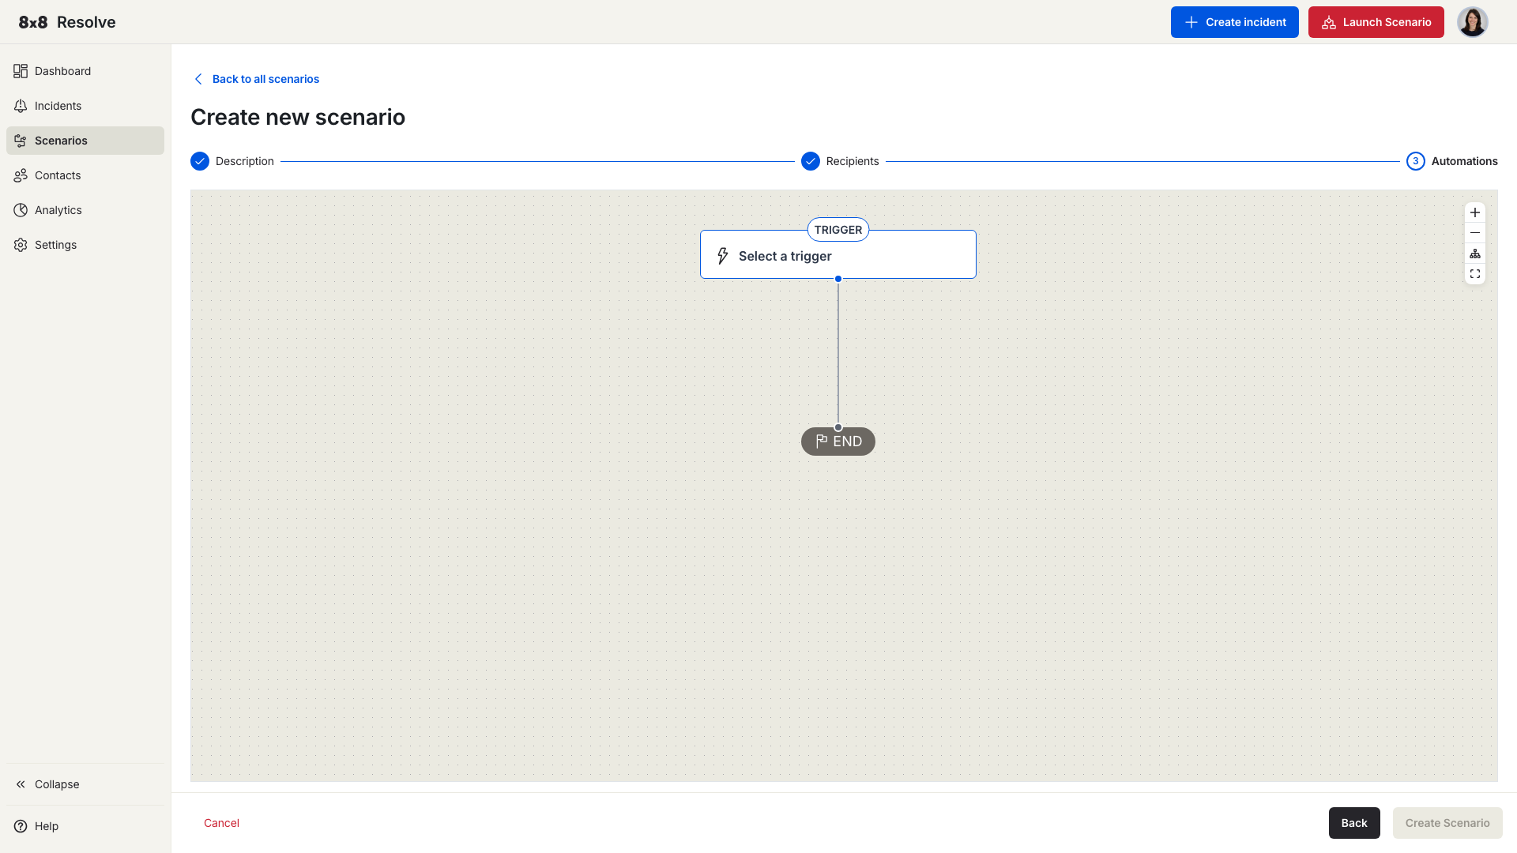Viewport: 1517px width, 853px height.
Task: Select the END node
Action: pos(838,442)
